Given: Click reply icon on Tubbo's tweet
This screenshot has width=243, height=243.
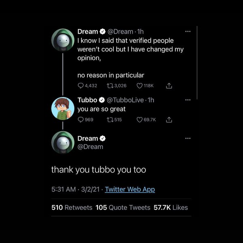Looking at the screenshot, I should 81,119.
